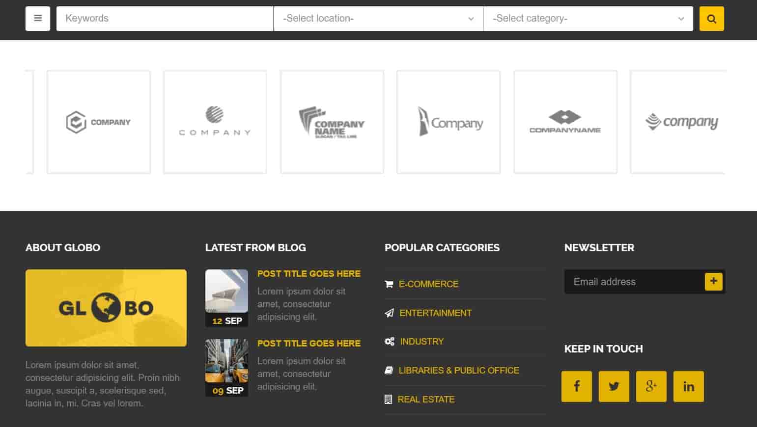Submit newsletter with the plus button
The width and height of the screenshot is (757, 427).
[713, 281]
